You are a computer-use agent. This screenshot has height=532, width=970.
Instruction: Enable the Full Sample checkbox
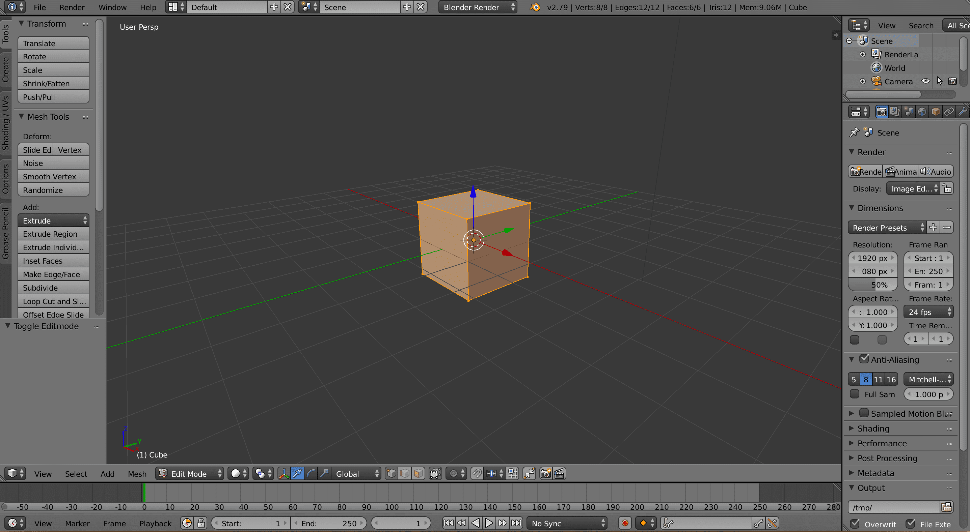[x=855, y=394]
